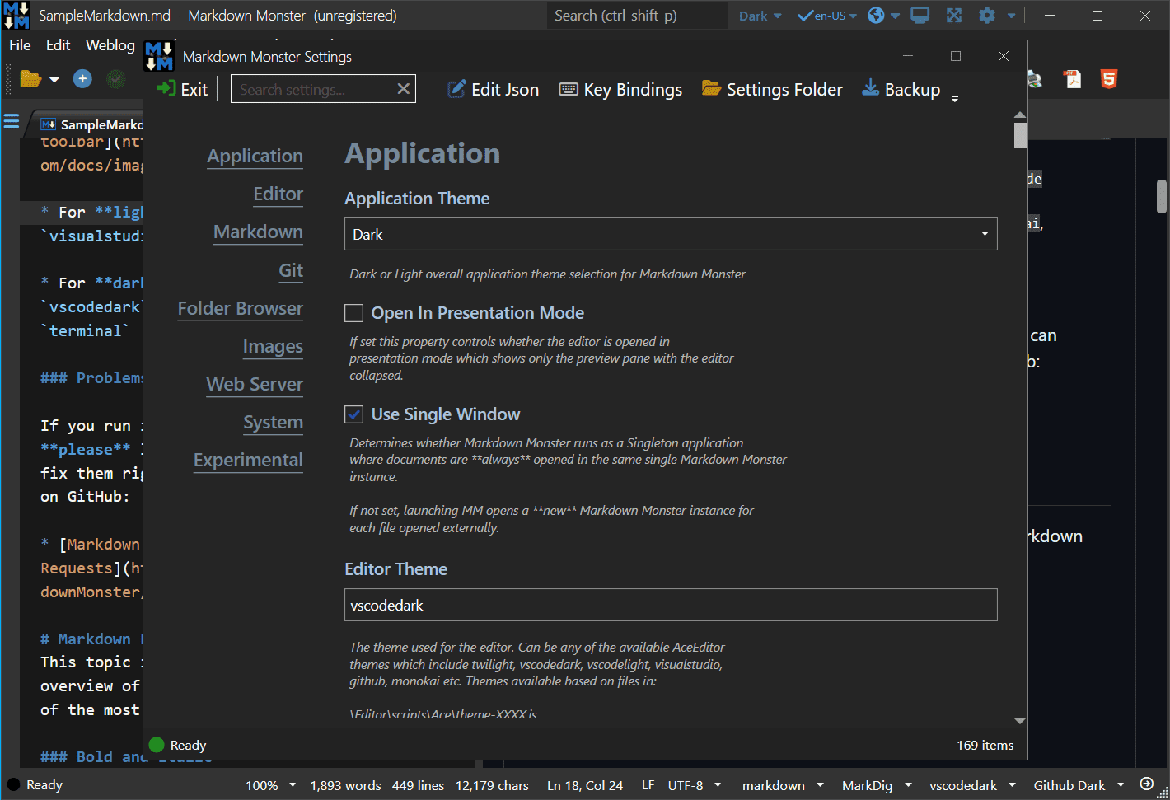The width and height of the screenshot is (1170, 800).
Task: Click the HTML5 export icon
Action: 1109,79
